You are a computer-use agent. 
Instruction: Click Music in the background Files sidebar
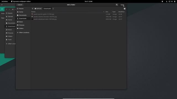(x=10, y=30)
